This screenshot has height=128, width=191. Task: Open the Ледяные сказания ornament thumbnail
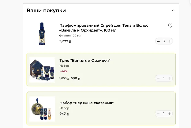pos(42,109)
